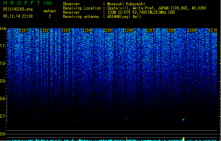This screenshot has width=221, height=141.
Task: Click the 'Receiving antenna' label
Action: tap(81, 17)
